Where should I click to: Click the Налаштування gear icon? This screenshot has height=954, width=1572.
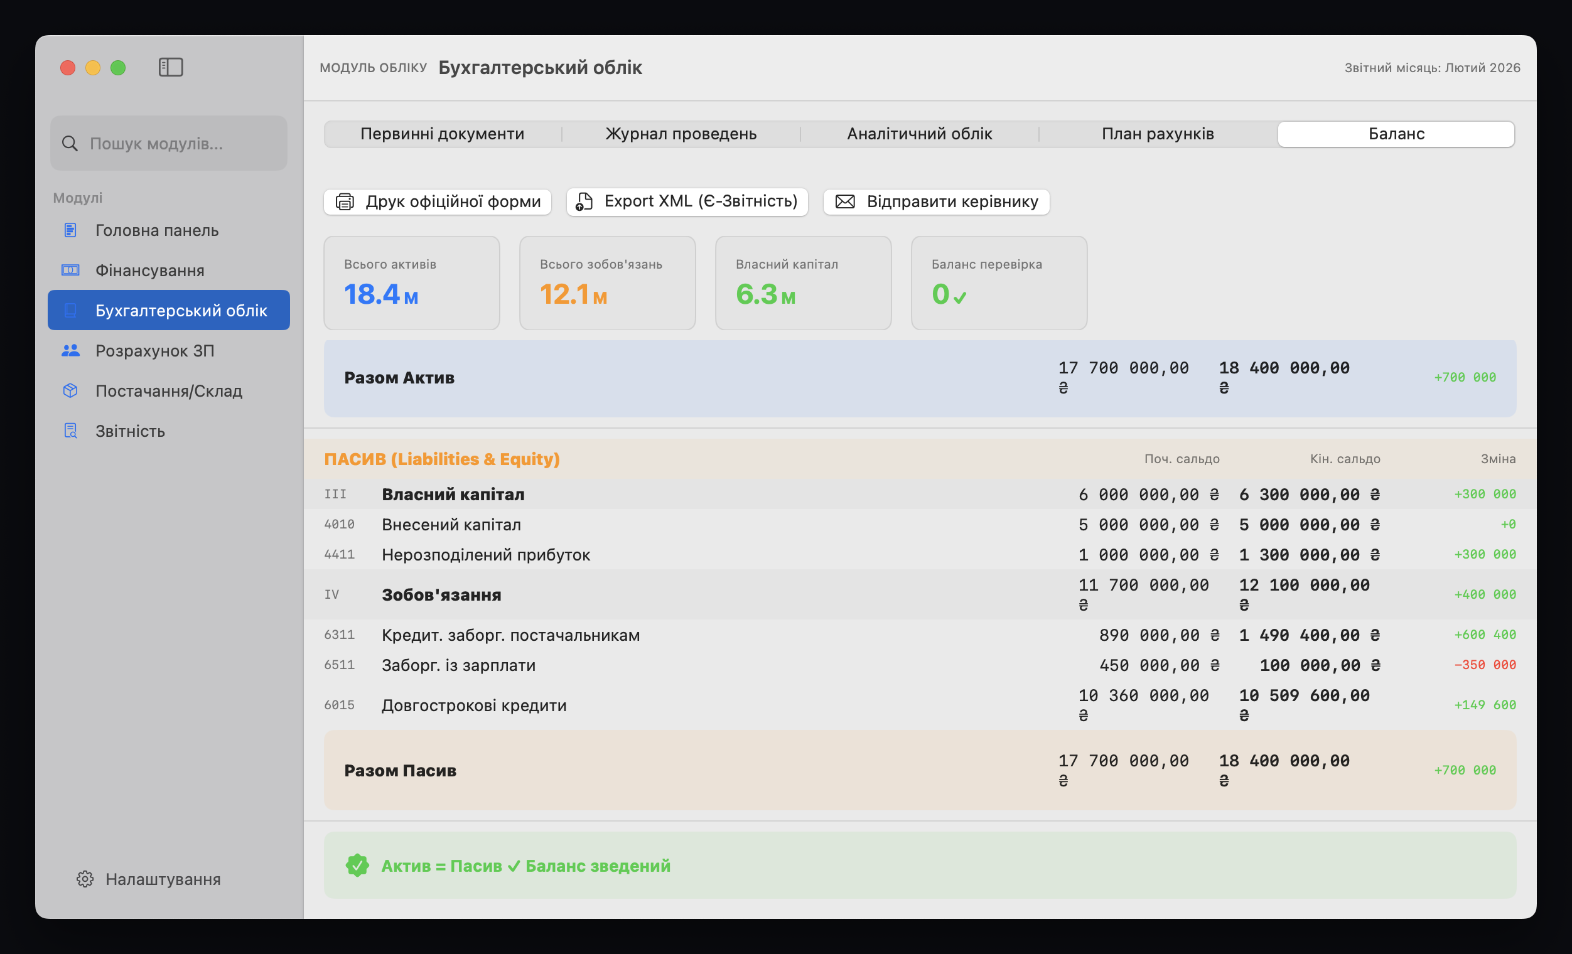point(85,879)
